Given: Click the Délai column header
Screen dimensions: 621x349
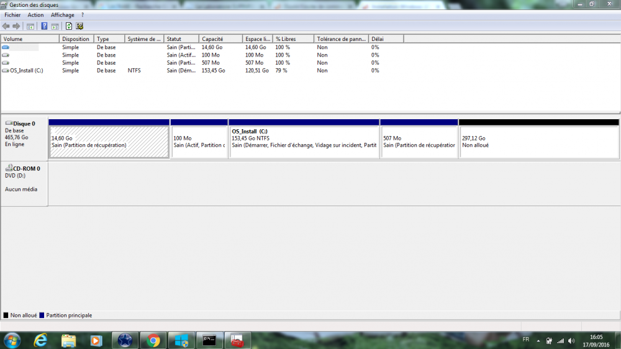Looking at the screenshot, I should coord(386,39).
